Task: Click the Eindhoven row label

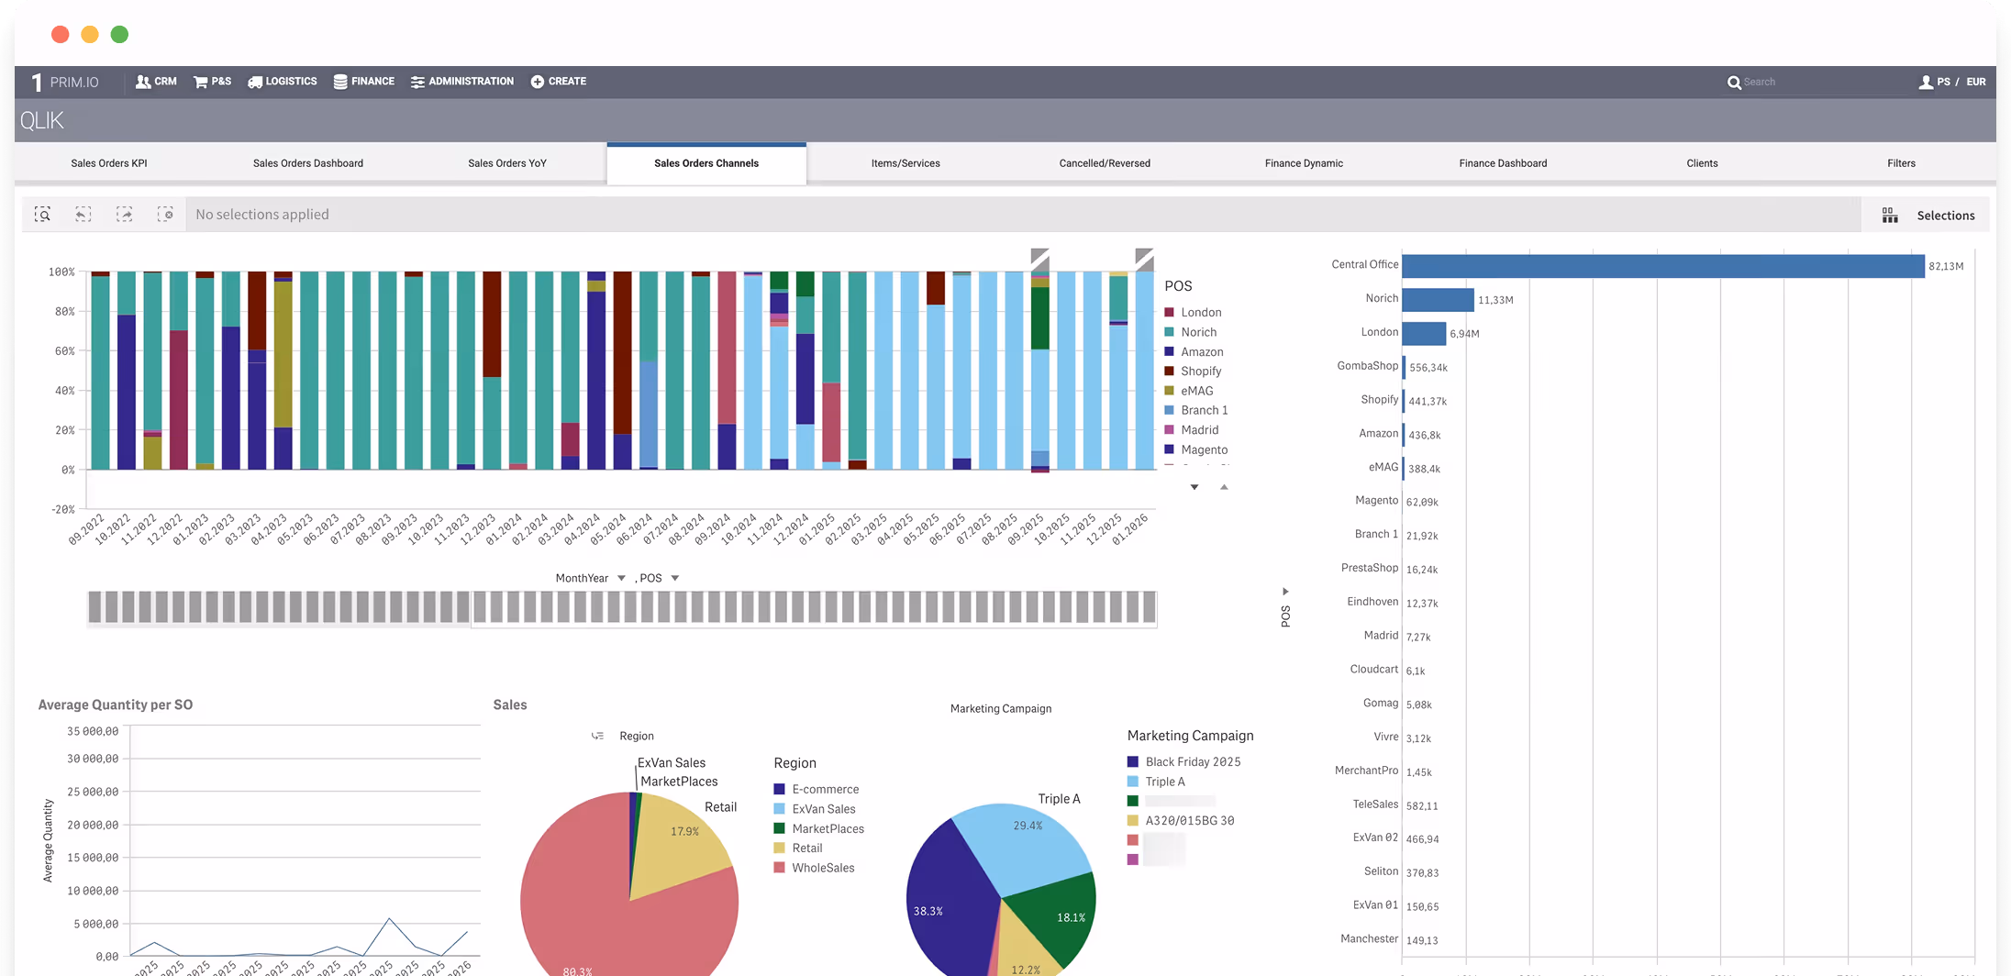Action: (1372, 602)
